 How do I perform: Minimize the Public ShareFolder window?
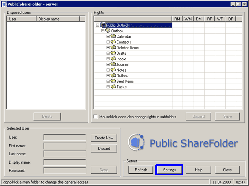pos(233,4)
